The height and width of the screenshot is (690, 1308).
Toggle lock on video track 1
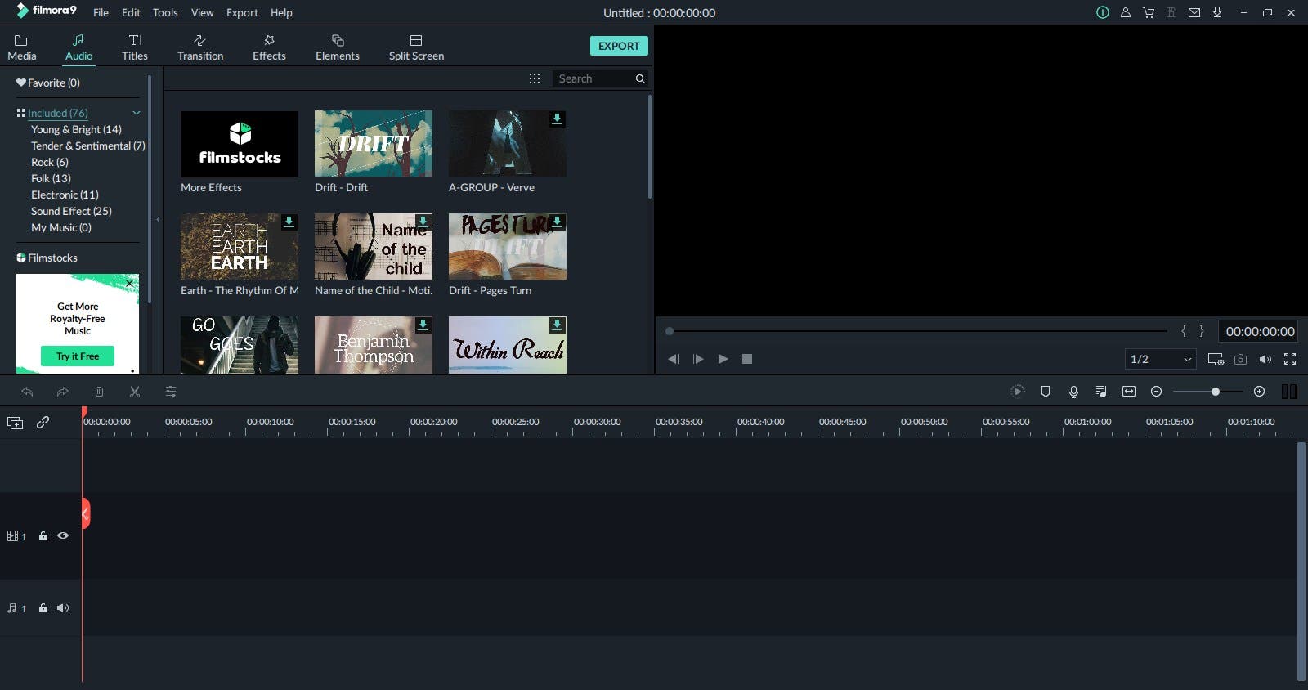[x=43, y=536]
